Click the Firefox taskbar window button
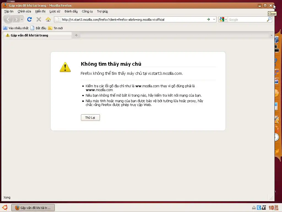This screenshot has height=212, width=282. [x=33, y=208]
